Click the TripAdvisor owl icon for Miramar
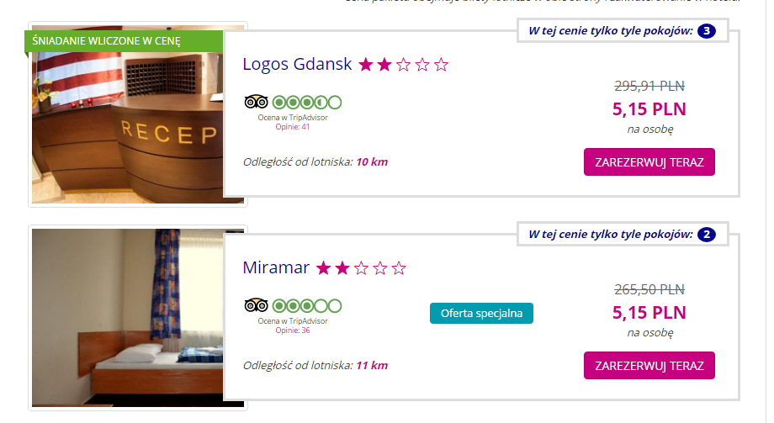 click(x=256, y=305)
